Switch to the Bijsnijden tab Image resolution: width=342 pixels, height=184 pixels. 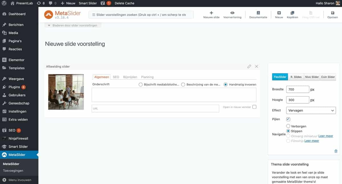click(130, 77)
